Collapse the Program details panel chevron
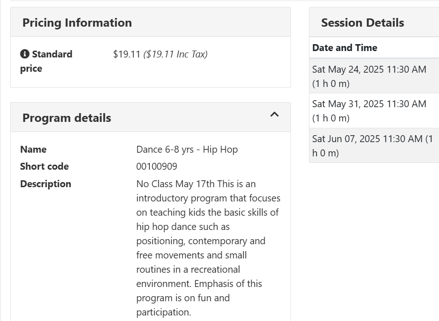439x321 pixels. pos(274,115)
